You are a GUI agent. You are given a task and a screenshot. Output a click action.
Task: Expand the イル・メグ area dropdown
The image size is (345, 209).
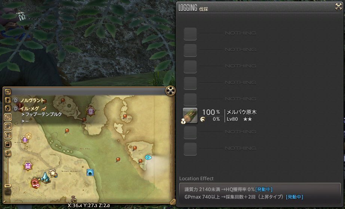(15, 108)
